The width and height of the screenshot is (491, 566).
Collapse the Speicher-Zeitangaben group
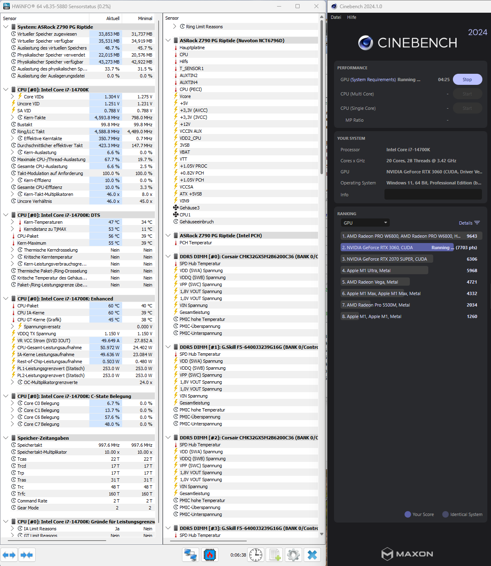click(x=6, y=438)
